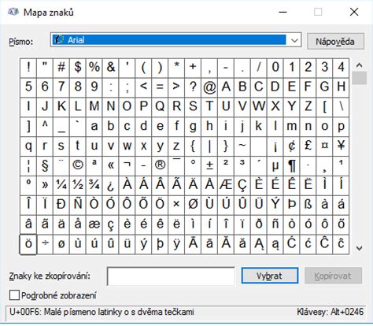
Task: Select the Ç cedilla capital character
Action: (x=242, y=185)
